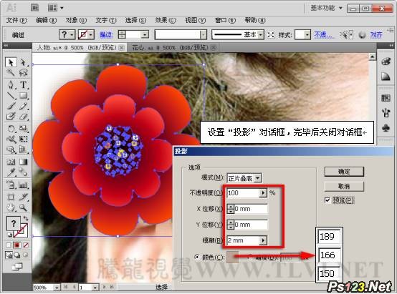Open the 效果 (Effect) menu
Screen dimensions: 397x294
coord(166,20)
